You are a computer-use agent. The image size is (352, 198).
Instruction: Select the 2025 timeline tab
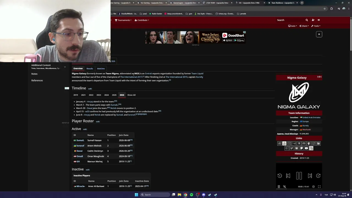point(114,95)
